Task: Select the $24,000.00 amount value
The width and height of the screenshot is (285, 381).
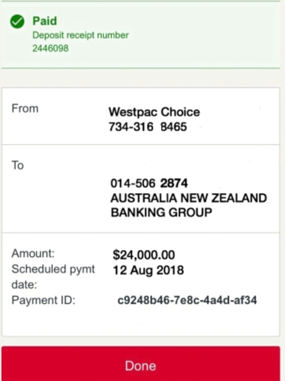Action: coord(144,255)
